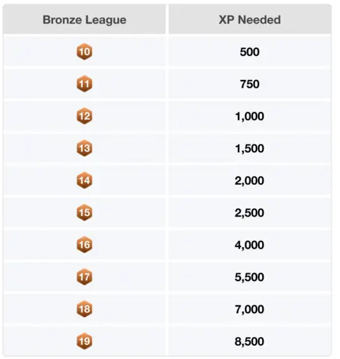The image size is (340, 359).
Task: Select the bronze level 19 badge
Action: click(x=84, y=341)
